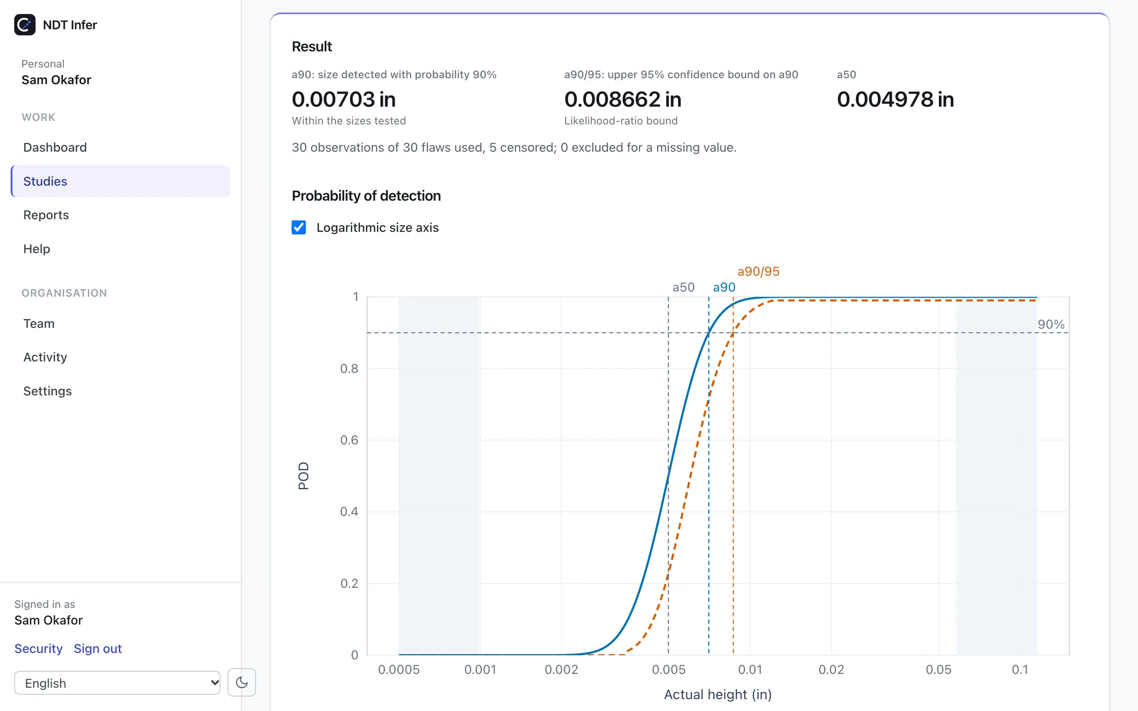Uncheck the Logarithmic size axis checkbox

click(x=299, y=228)
